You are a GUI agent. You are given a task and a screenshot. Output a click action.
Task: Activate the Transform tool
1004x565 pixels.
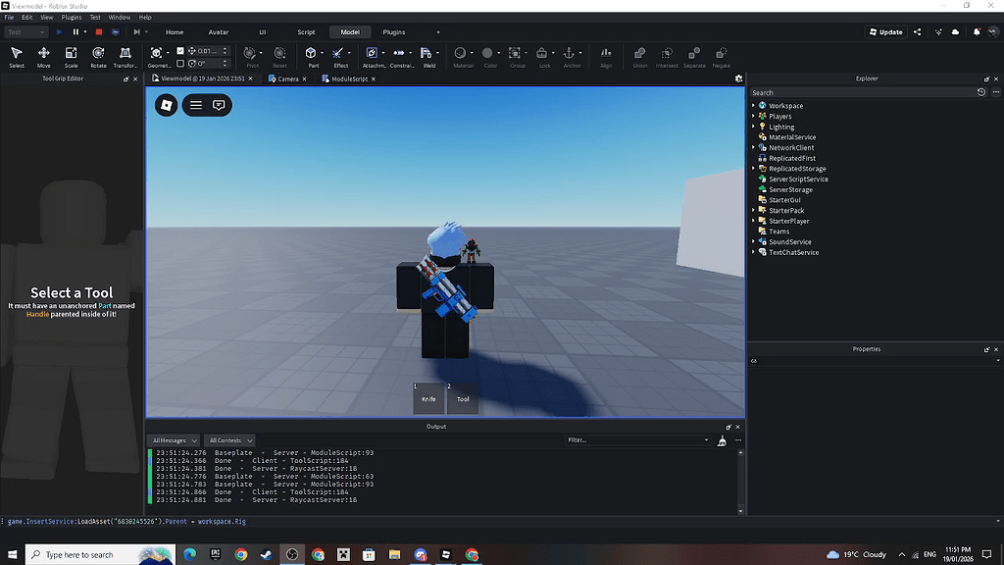[x=125, y=57]
